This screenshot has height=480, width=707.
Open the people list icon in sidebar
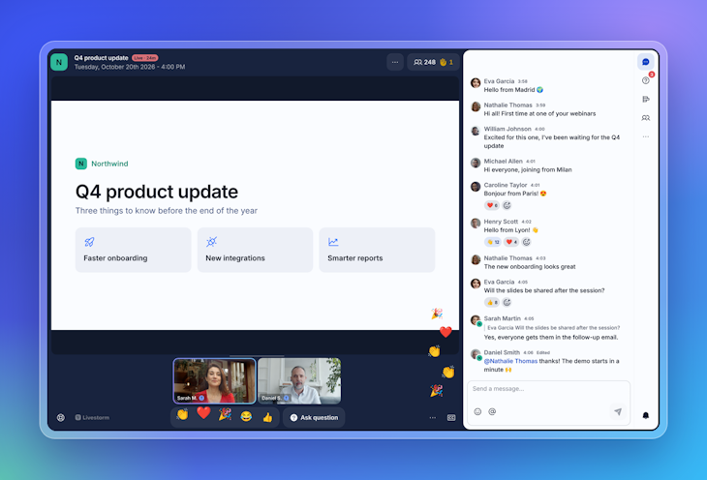pos(646,118)
